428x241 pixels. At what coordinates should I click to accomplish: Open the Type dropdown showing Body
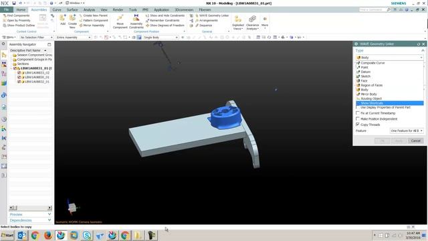pyautogui.click(x=389, y=58)
